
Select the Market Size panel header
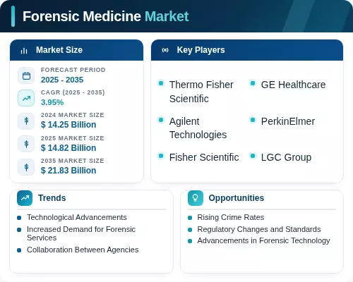[76, 50]
